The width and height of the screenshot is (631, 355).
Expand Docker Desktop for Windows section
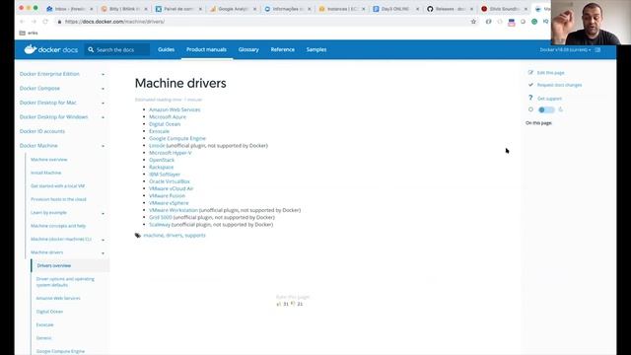point(103,117)
